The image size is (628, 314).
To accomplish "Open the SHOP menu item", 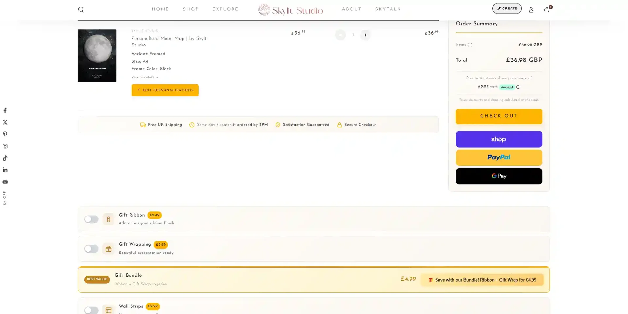I will (191, 9).
